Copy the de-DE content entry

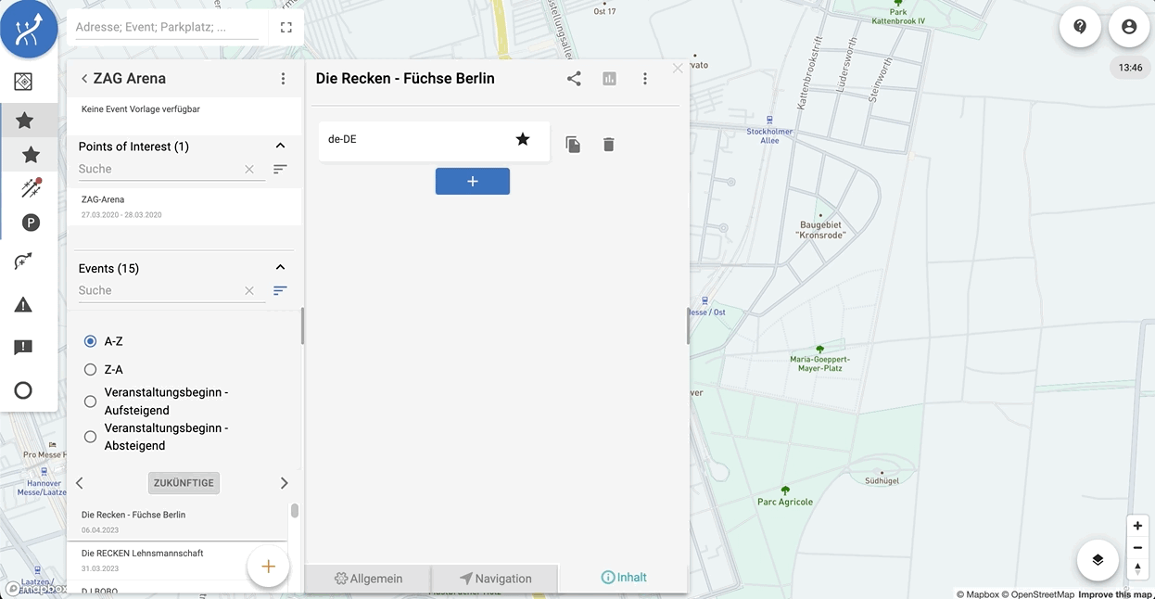[573, 145]
